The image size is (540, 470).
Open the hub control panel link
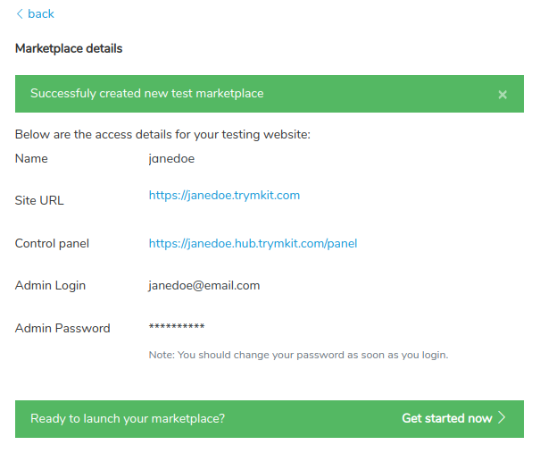point(253,243)
